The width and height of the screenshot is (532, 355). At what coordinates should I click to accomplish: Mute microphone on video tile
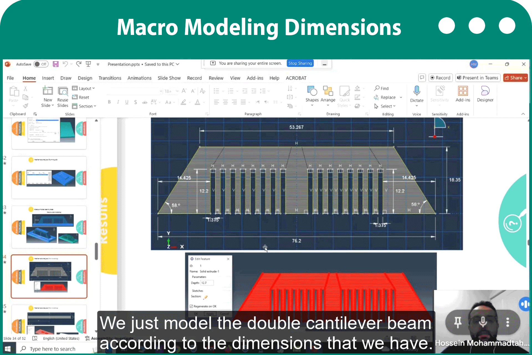coord(483,322)
